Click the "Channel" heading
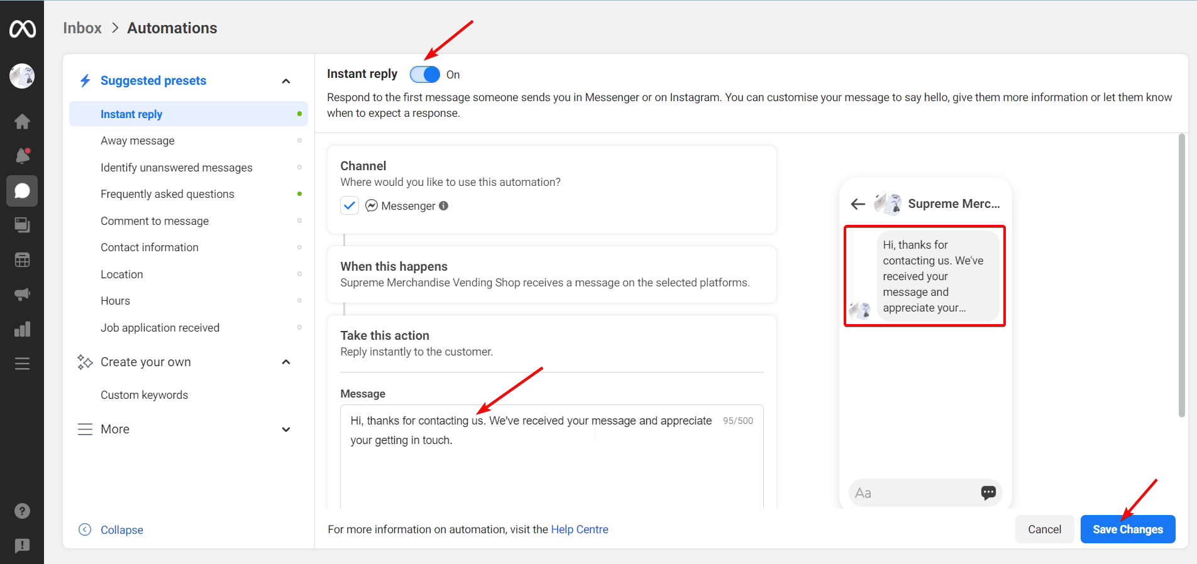 point(363,166)
